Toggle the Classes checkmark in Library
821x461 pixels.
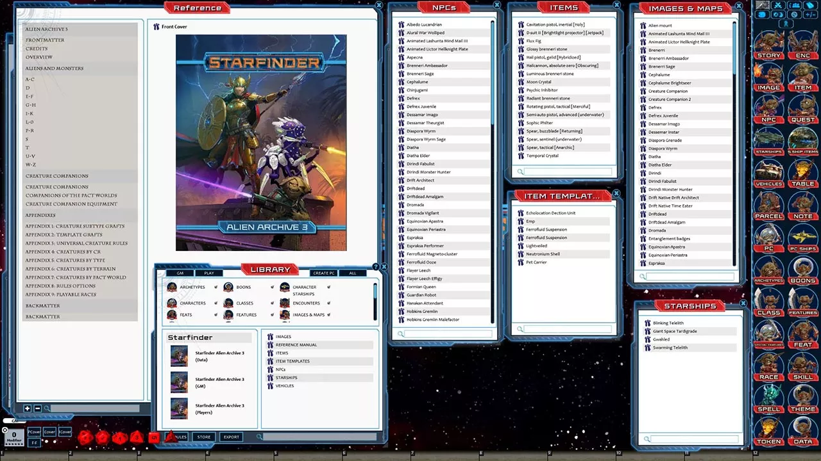[x=272, y=303]
